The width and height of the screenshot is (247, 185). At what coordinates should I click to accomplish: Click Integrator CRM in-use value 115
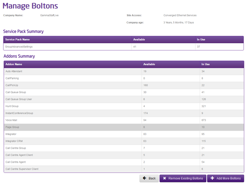click(203, 141)
